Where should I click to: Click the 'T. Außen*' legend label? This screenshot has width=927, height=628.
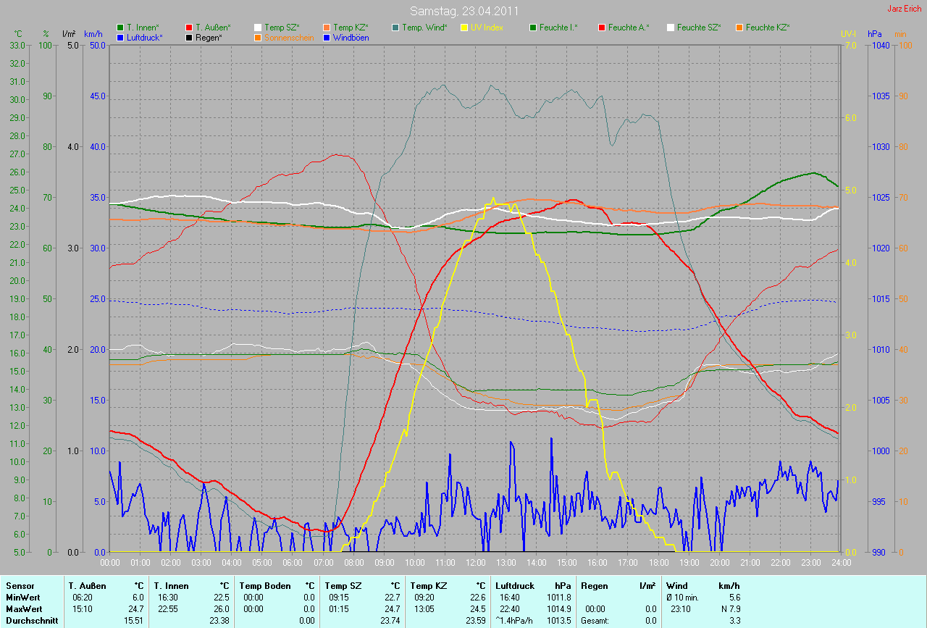click(x=213, y=28)
